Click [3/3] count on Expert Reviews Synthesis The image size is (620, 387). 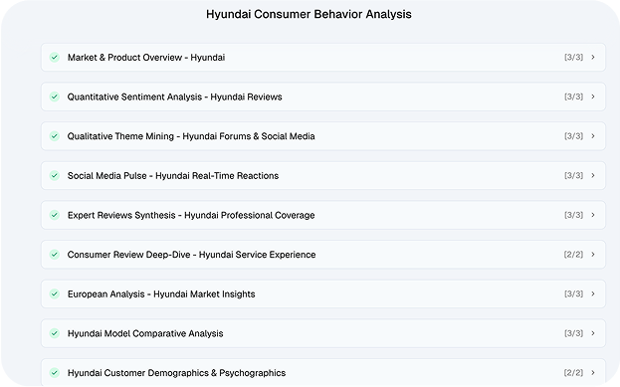(574, 215)
